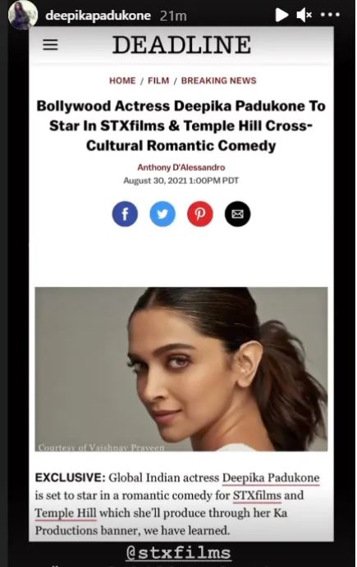
Task: Go to HOME breadcrumb
Action: (x=122, y=80)
